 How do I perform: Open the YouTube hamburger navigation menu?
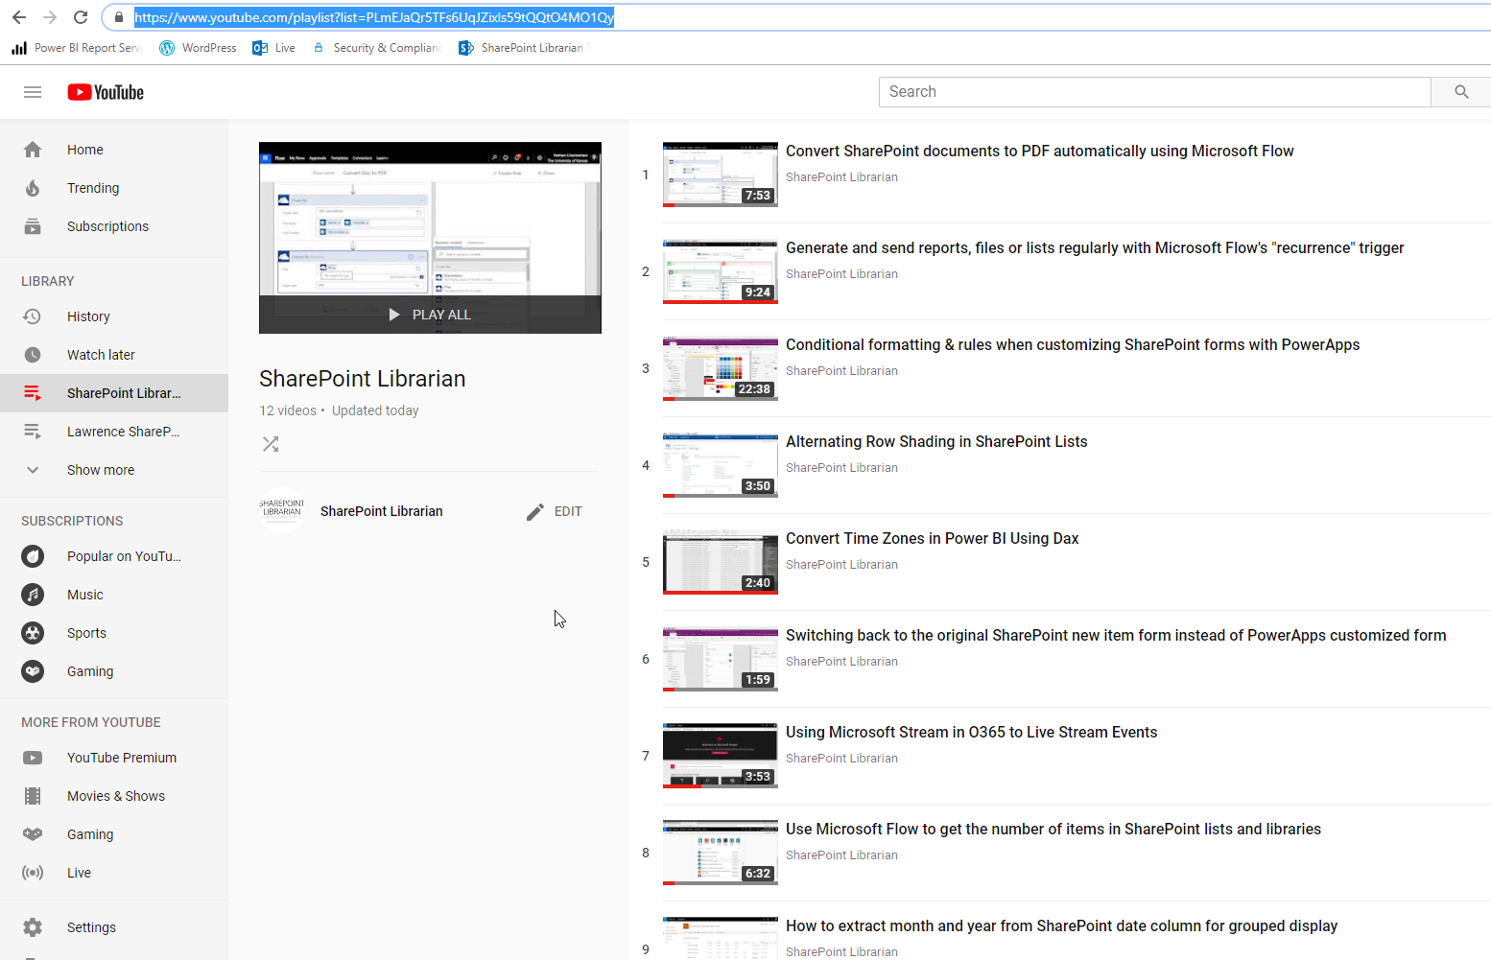32,91
